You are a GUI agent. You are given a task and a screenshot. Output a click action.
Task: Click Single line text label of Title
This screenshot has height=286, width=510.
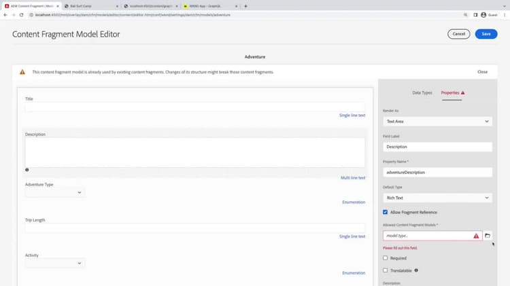(x=352, y=115)
